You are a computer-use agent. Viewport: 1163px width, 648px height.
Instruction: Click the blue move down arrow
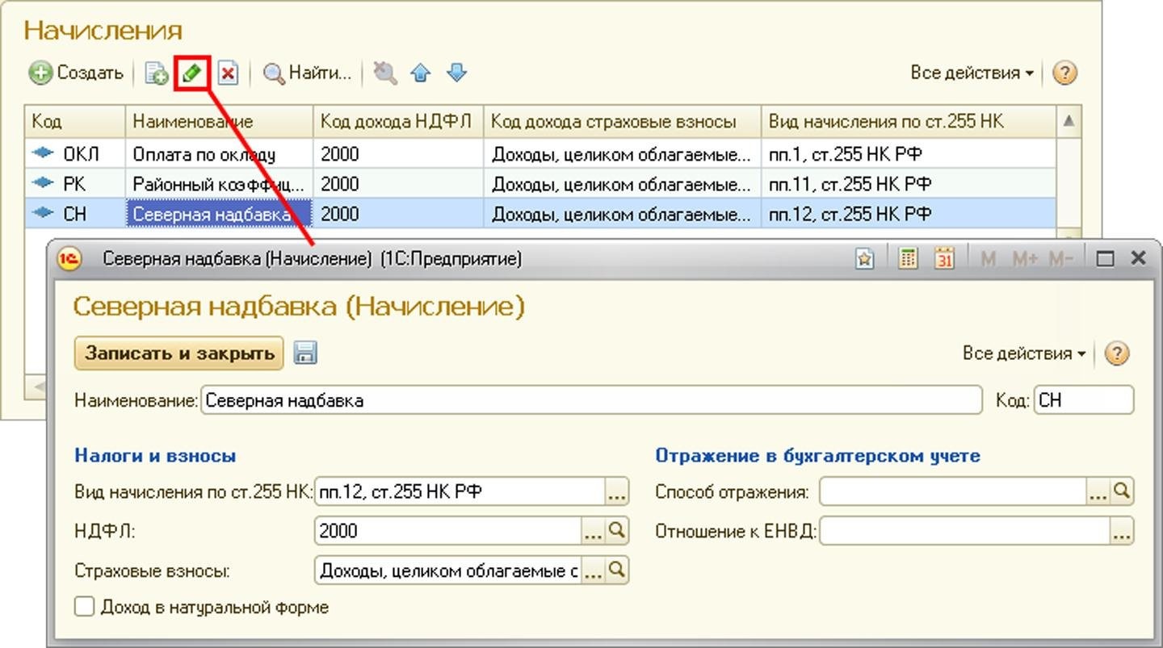pos(456,73)
